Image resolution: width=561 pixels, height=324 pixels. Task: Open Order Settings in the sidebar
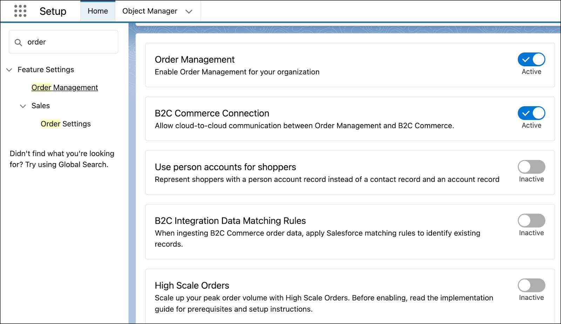click(x=66, y=124)
